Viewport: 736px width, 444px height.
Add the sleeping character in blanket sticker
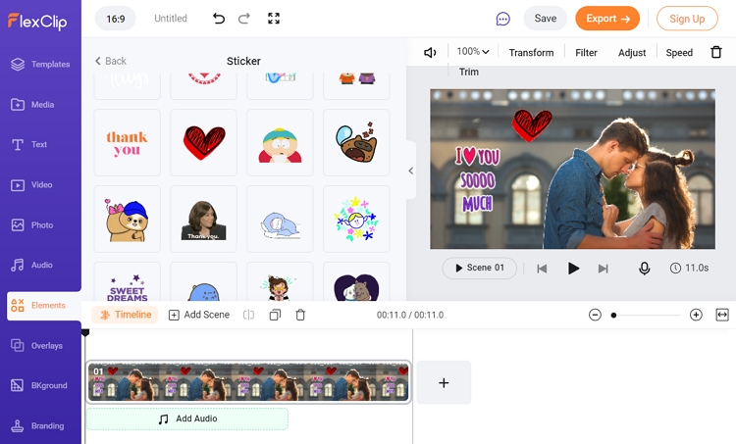point(280,219)
